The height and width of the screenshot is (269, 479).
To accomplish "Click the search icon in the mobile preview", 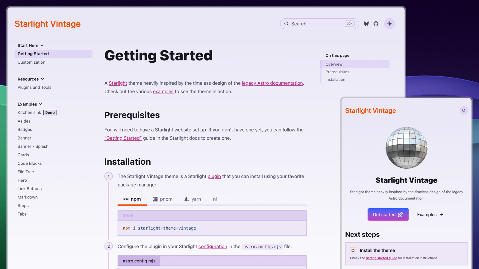I will (x=464, y=111).
